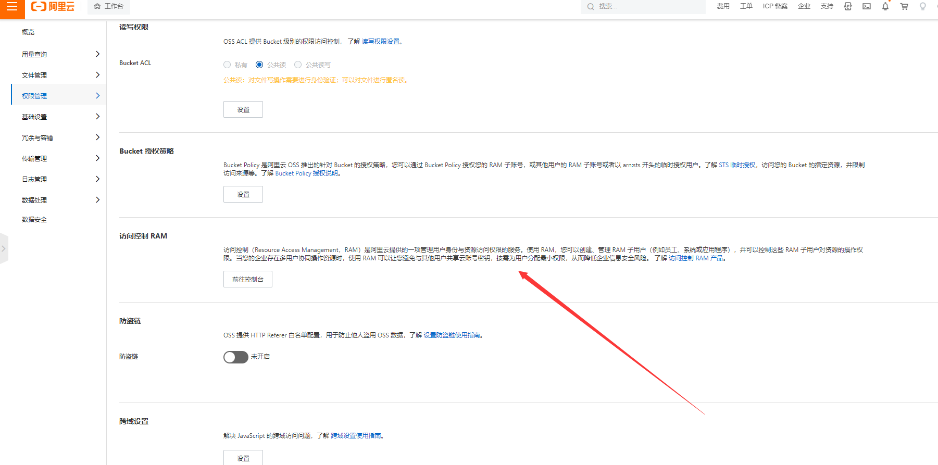Open the notifications bell icon

(x=885, y=6)
